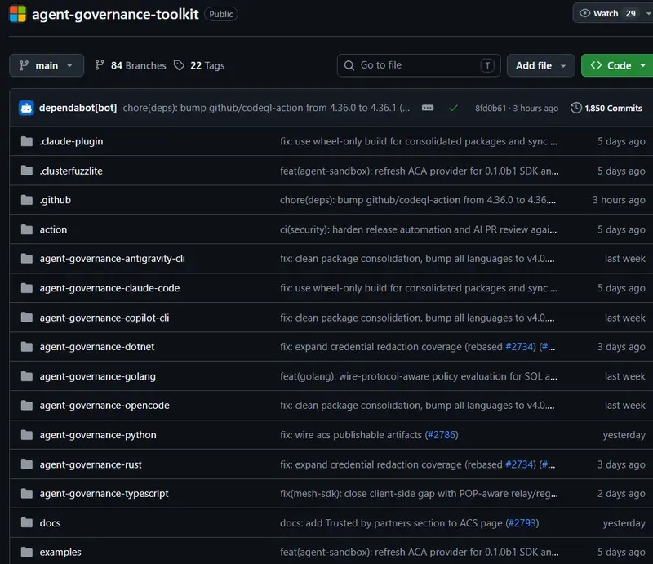Screen dimensions: 653x564
Task: Click the dependabot avatar icon
Action: (26, 108)
